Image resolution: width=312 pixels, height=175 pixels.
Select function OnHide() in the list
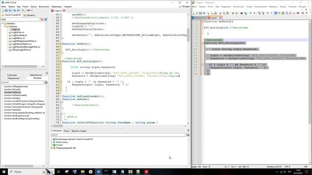coord(12,98)
